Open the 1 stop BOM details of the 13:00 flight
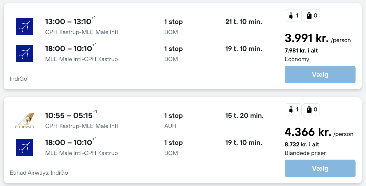 point(173,22)
